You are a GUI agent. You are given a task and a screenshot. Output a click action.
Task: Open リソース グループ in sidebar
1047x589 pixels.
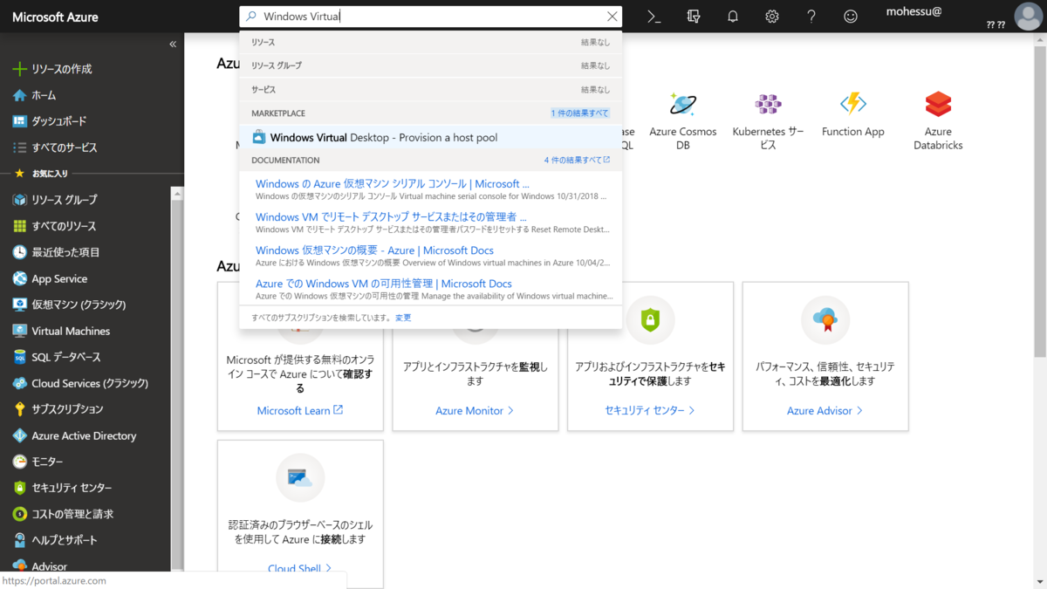click(x=65, y=200)
